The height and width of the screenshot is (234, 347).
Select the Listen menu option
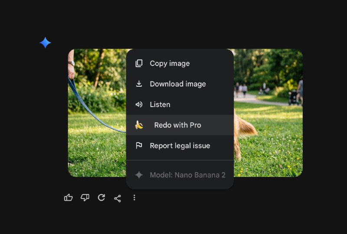tap(160, 104)
